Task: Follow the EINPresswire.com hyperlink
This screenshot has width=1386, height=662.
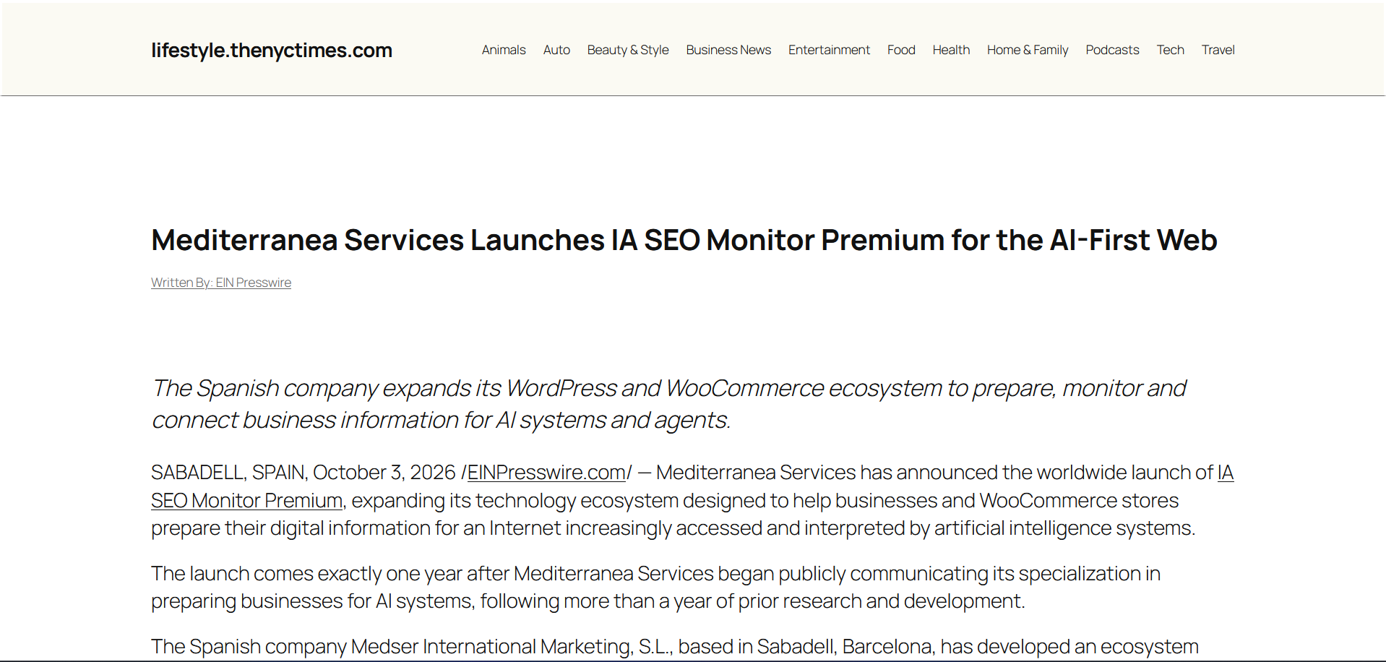Action: click(x=546, y=473)
